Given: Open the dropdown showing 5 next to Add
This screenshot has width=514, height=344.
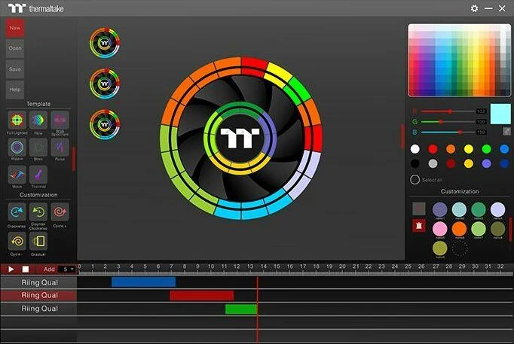Looking at the screenshot, I should pyautogui.click(x=68, y=269).
